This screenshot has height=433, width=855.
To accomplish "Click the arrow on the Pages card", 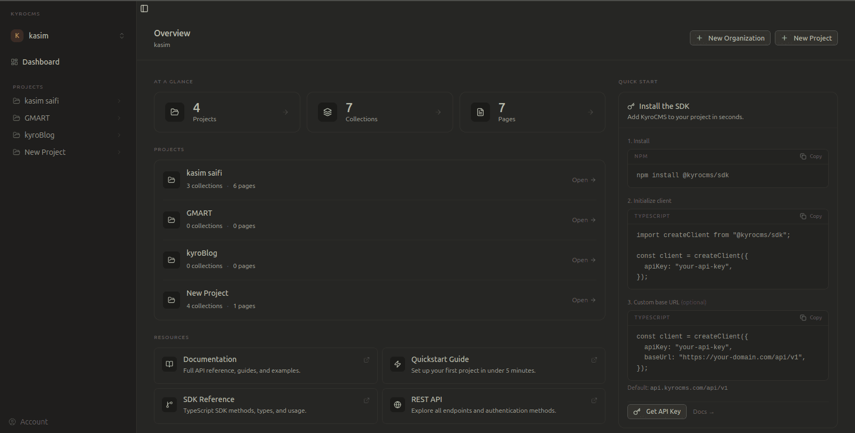I will 590,112.
